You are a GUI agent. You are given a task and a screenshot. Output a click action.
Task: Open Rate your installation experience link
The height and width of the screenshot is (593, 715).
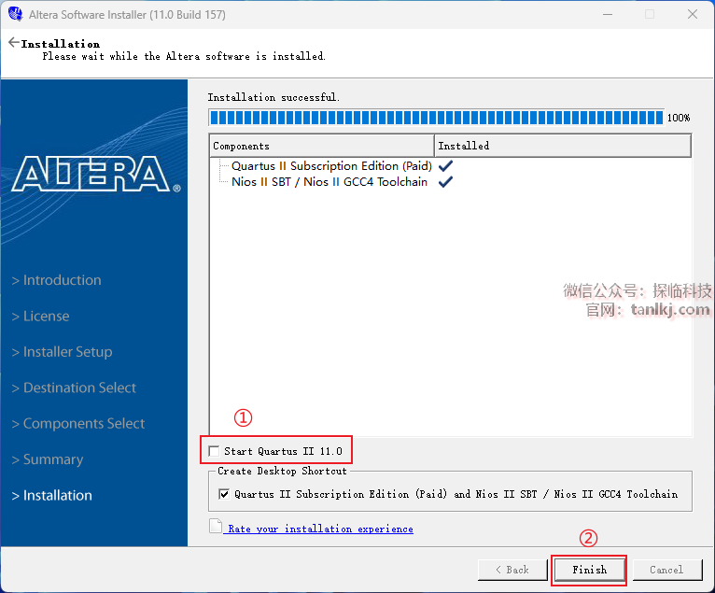tap(320, 529)
